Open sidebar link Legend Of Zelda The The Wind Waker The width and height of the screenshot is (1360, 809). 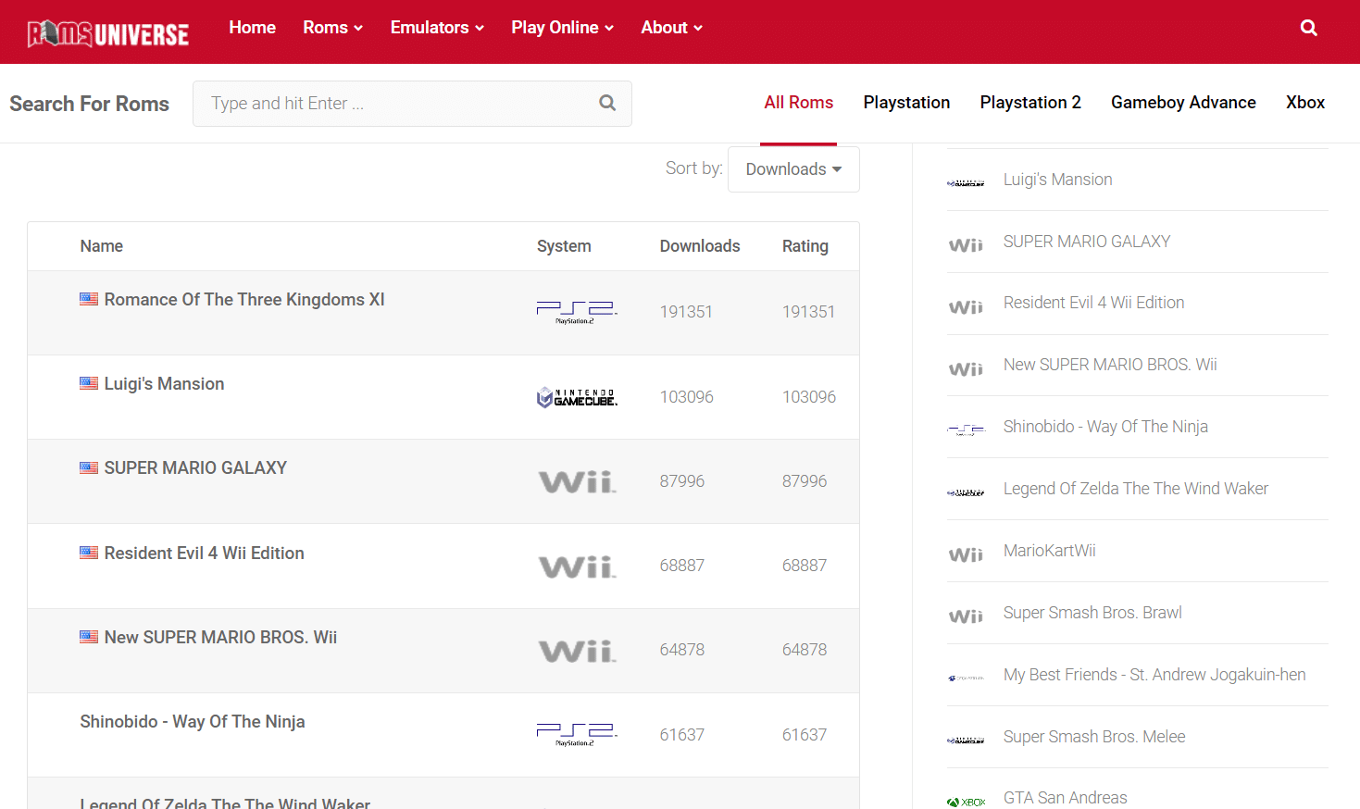[1136, 489]
